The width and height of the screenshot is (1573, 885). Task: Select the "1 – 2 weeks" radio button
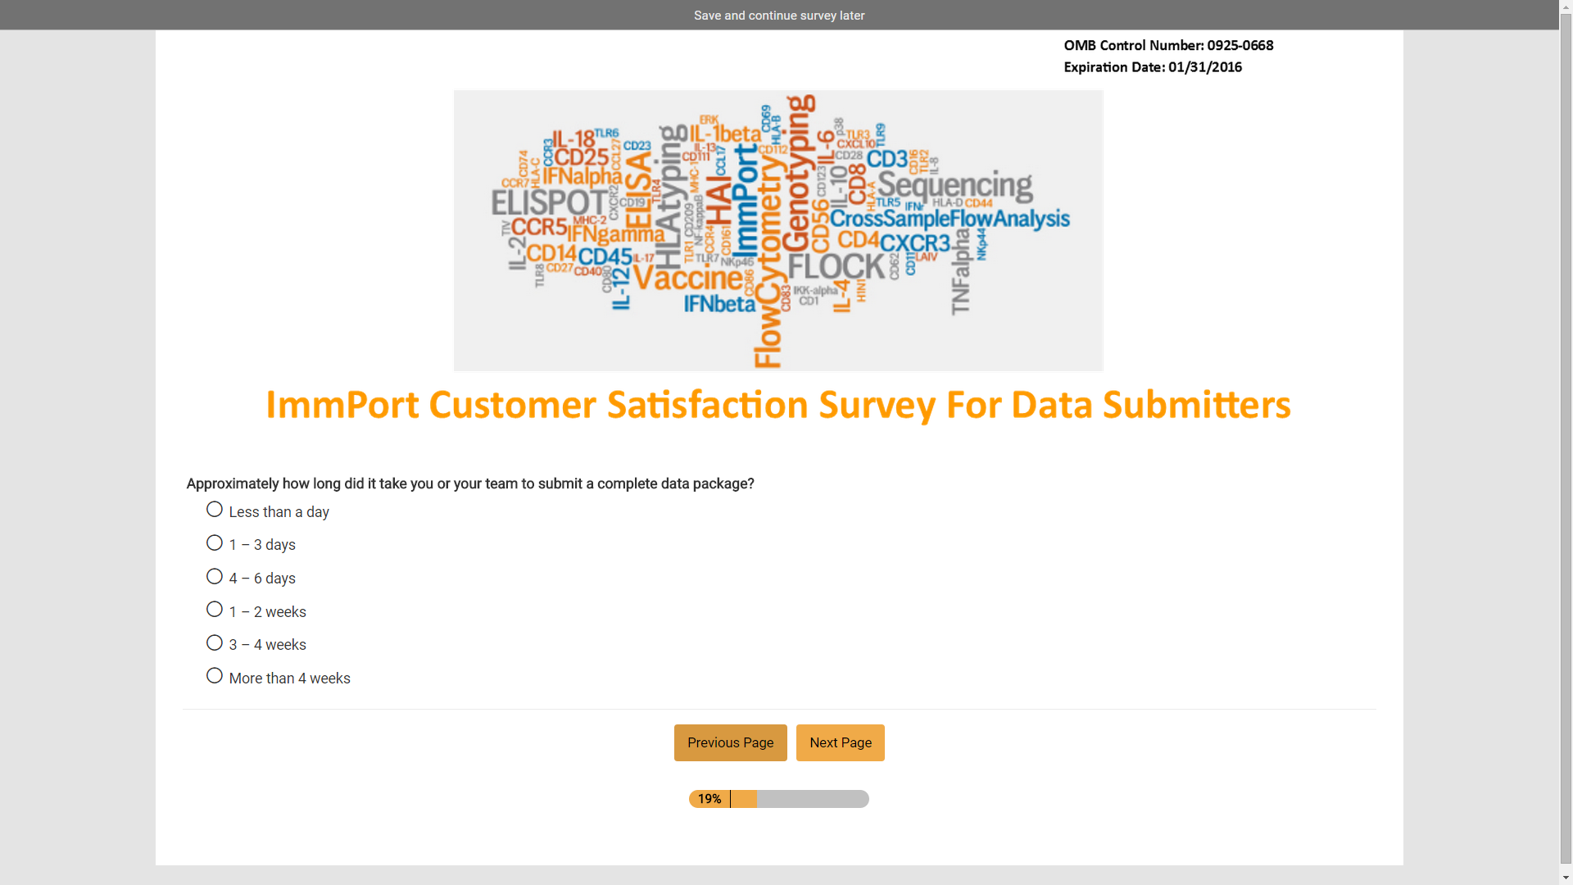pos(215,610)
